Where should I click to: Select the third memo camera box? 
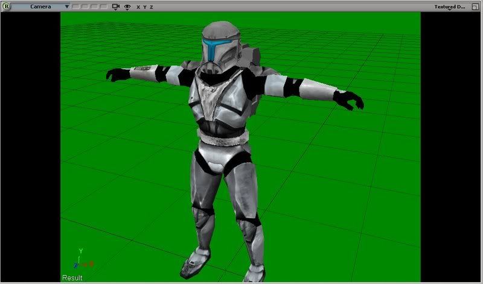(x=94, y=7)
